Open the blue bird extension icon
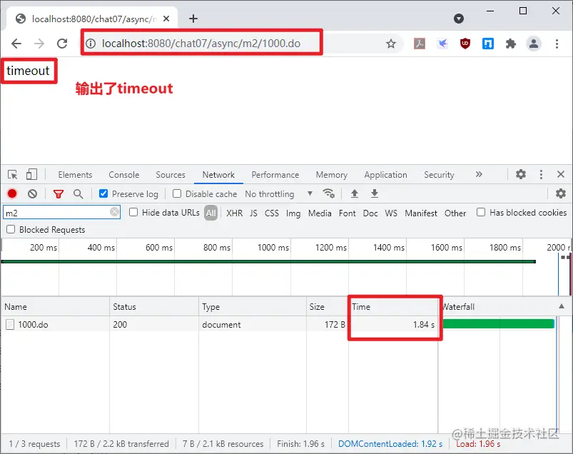 pyautogui.click(x=442, y=44)
